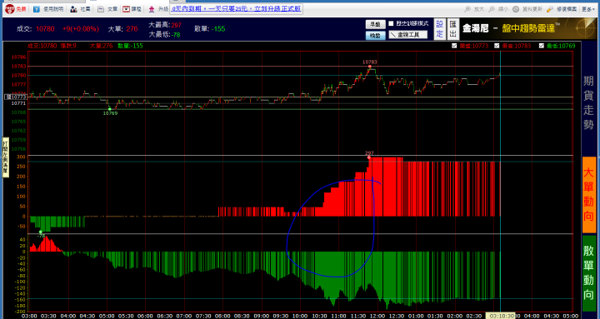Screen dimensions: 600x319
Task: Expand the 更多 dropdown menu
Action: pos(588,9)
